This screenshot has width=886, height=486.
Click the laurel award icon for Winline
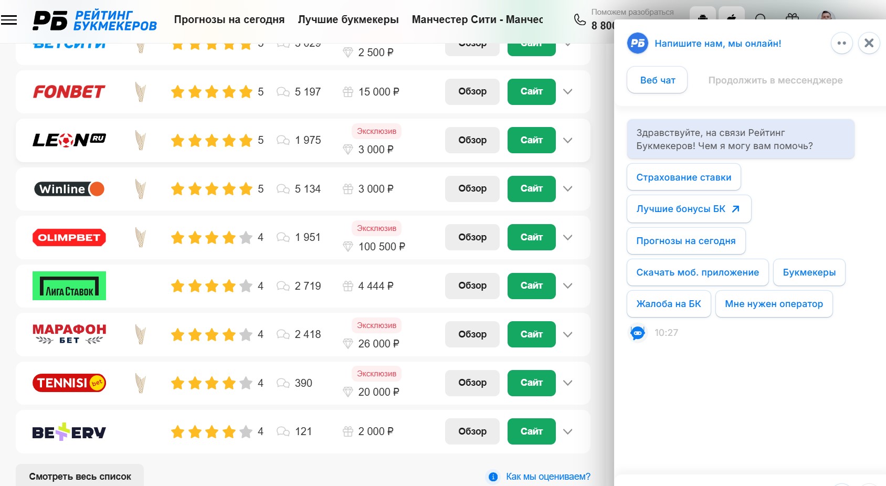(140, 189)
